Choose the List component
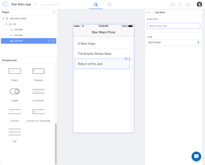 (15, 136)
